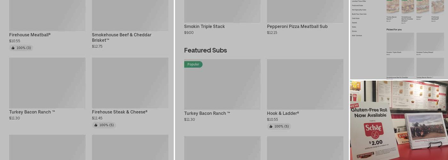448x160 pixels.
Task: Open Smoked Turkey Breast picked item
Action: point(430,42)
